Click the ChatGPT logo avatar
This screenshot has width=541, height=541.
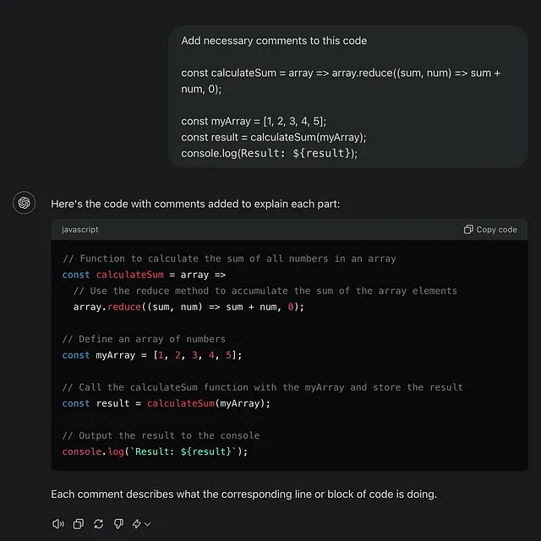point(25,203)
